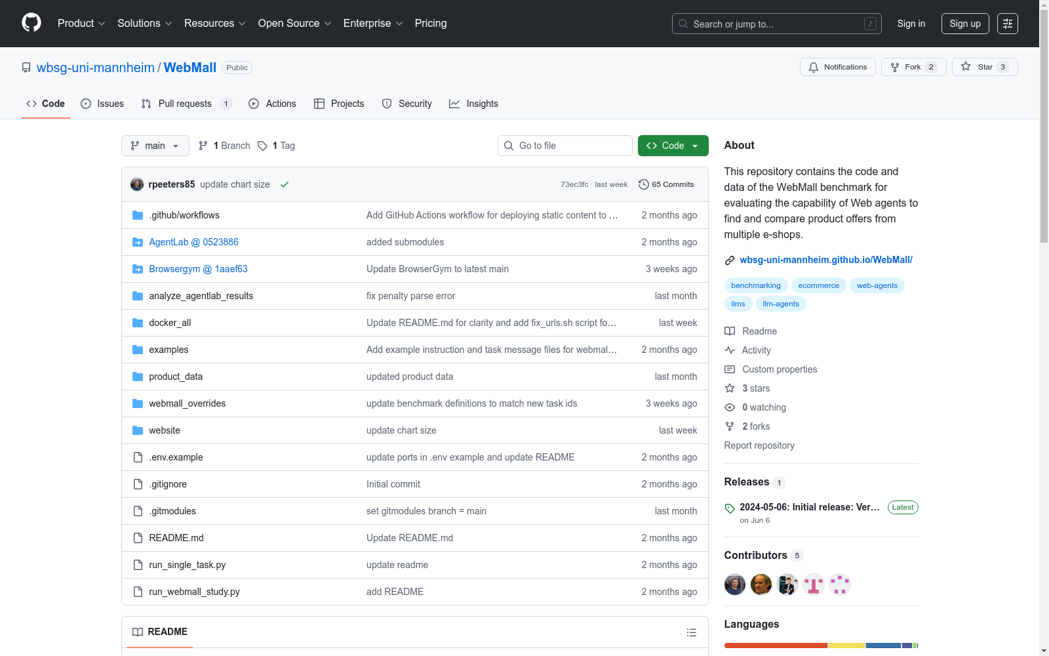This screenshot has width=1049, height=656.
Task: Switch to the Actions tab
Action: (272, 104)
